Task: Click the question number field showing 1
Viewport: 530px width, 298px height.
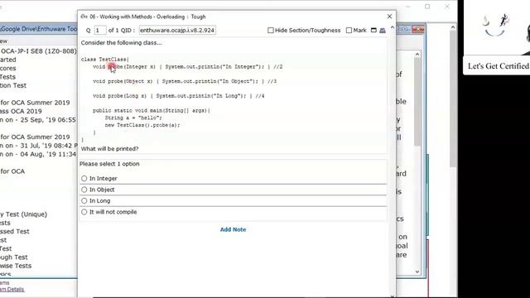Action: tap(100, 30)
